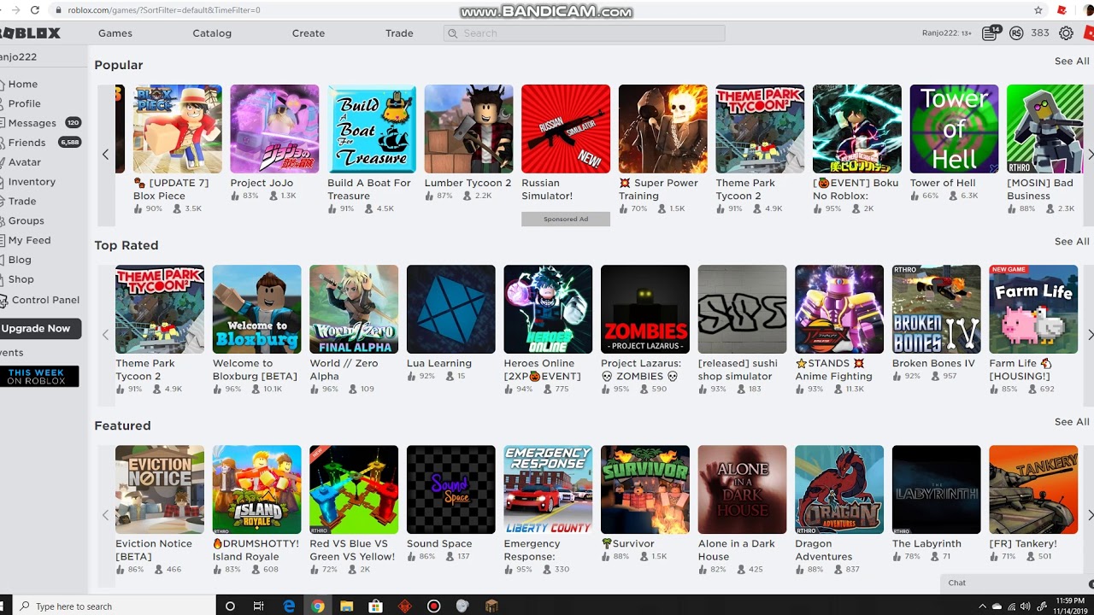This screenshot has height=615, width=1094.
Task: Open My Feed from the sidebar
Action: click(x=29, y=240)
